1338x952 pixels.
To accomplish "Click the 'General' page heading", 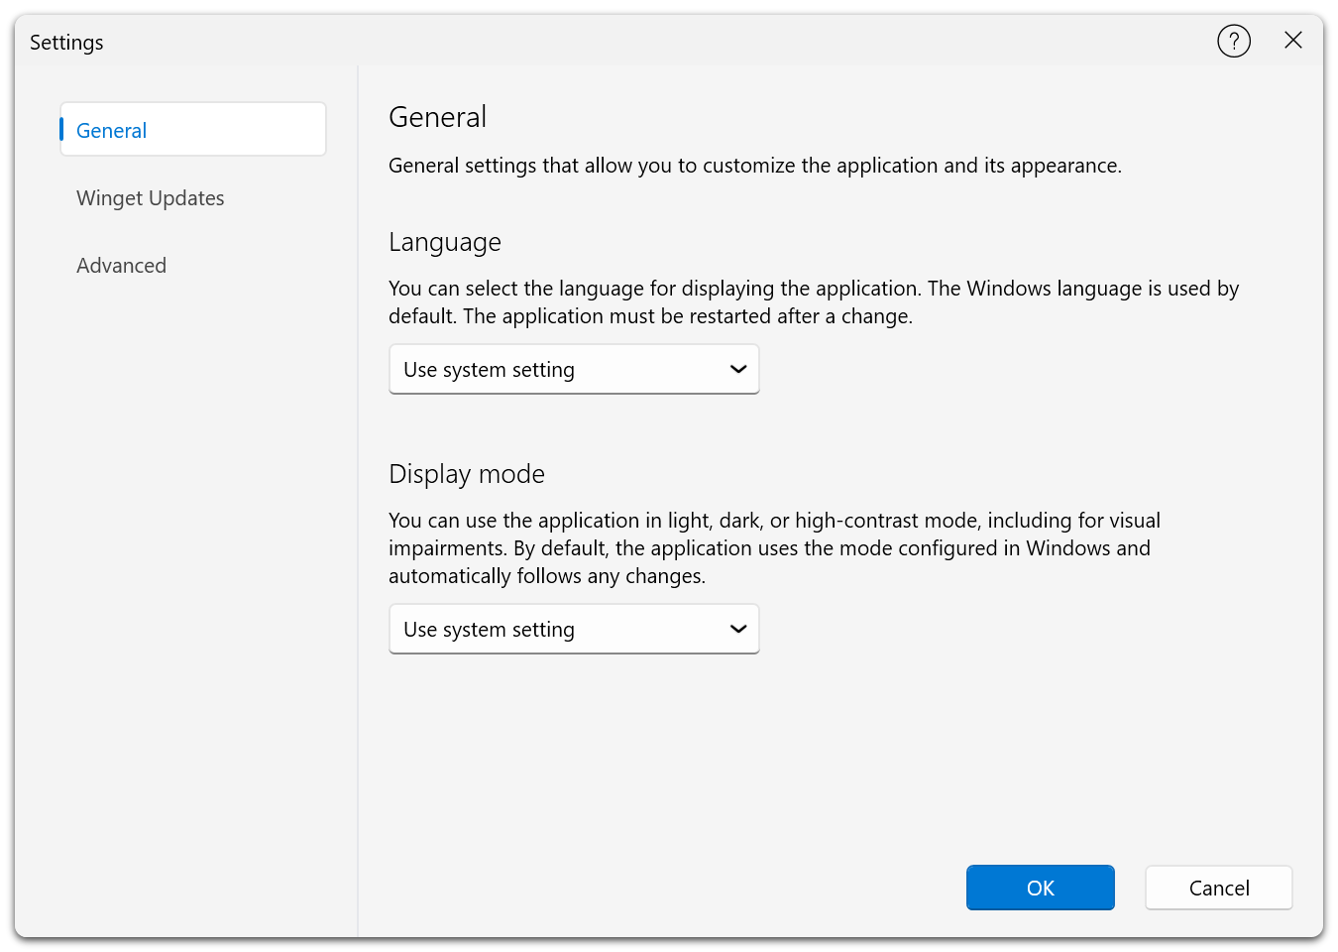I will (437, 117).
